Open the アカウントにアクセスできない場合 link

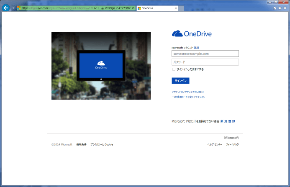pyautogui.click(x=187, y=92)
